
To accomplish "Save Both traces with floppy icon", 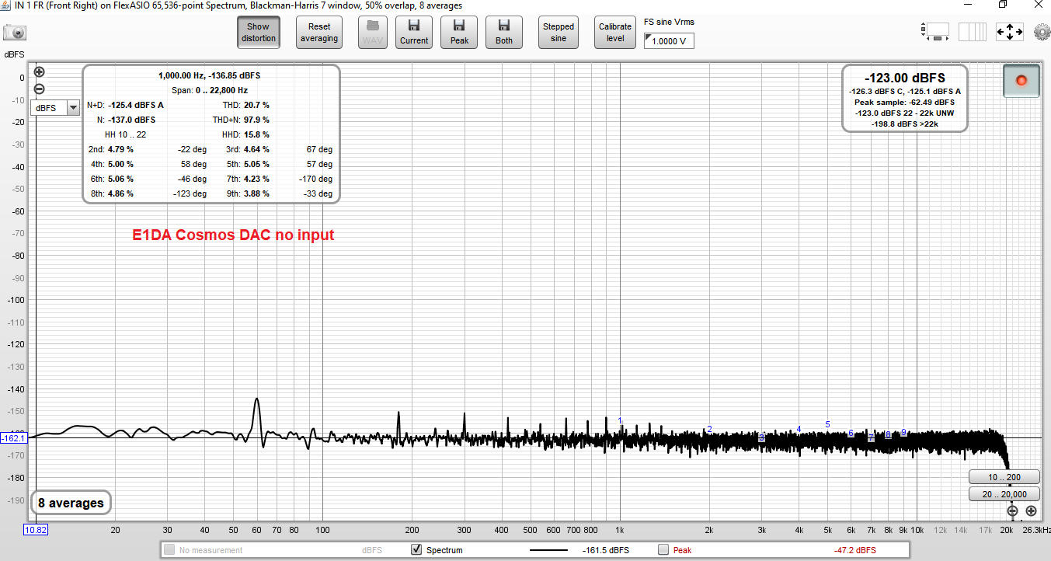I will (x=504, y=32).
